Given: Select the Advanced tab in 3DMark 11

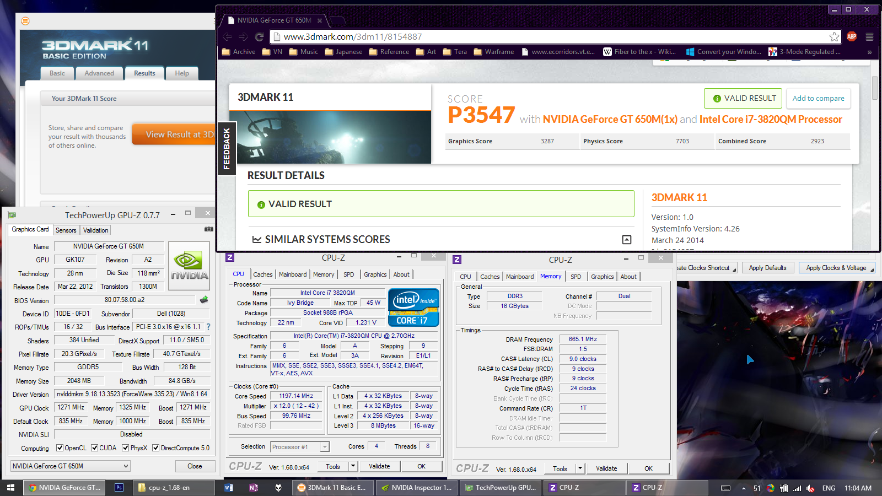Looking at the screenshot, I should coord(99,73).
